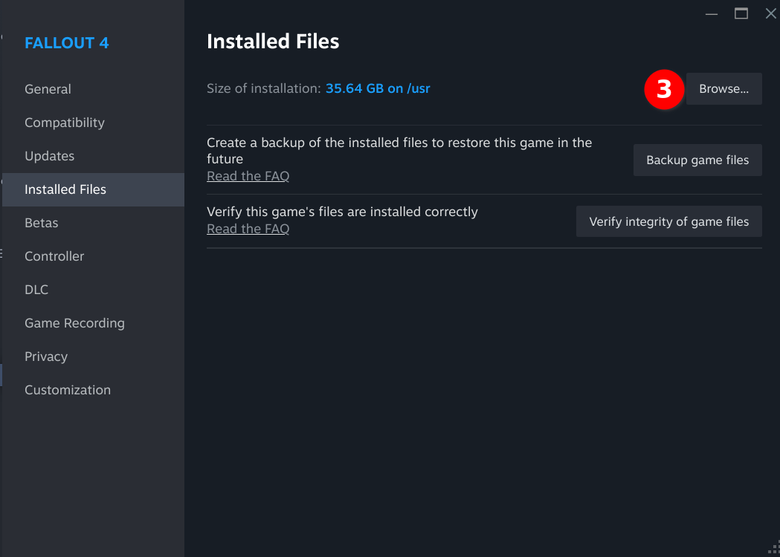Minimize the properties window
The image size is (780, 557).
712,14
